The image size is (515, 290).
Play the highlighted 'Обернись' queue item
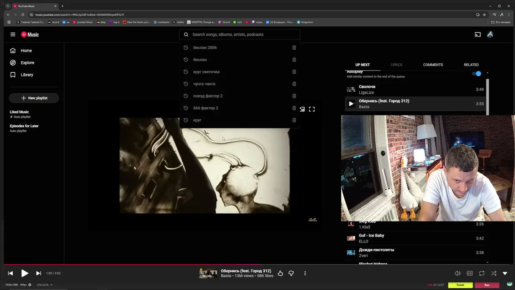pyautogui.click(x=351, y=104)
